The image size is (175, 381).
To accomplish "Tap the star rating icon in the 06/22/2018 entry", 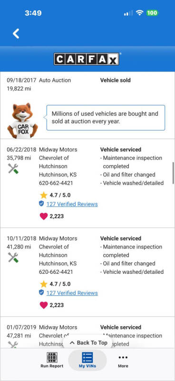I will click(x=43, y=195).
